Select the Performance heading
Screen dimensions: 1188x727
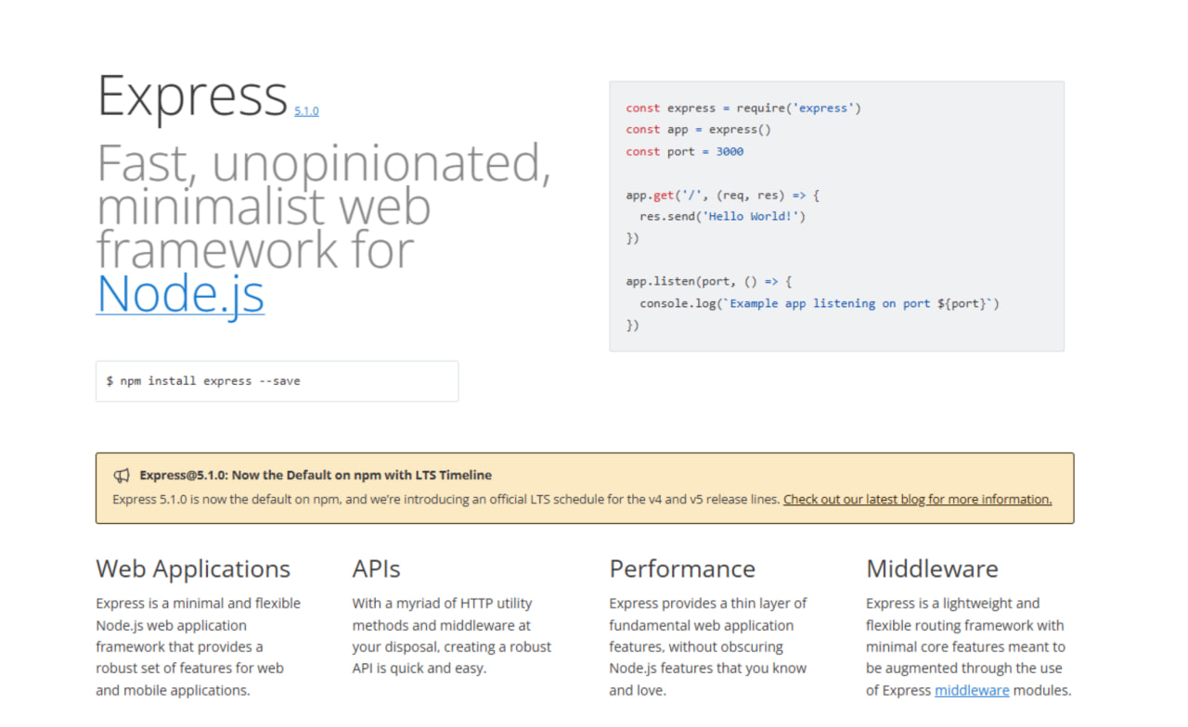point(682,568)
